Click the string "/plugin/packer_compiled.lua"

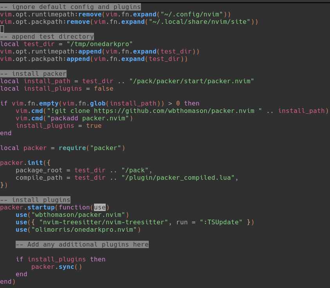click(178, 178)
